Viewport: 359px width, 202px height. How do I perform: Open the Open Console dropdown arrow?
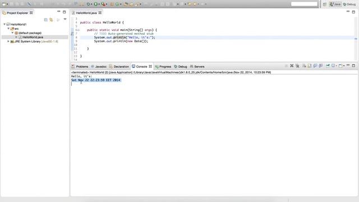pos(344,66)
